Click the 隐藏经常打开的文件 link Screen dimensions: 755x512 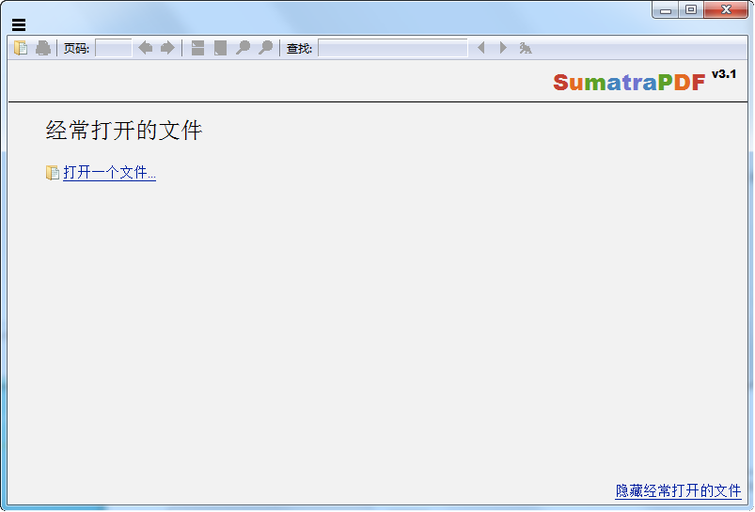pos(678,490)
